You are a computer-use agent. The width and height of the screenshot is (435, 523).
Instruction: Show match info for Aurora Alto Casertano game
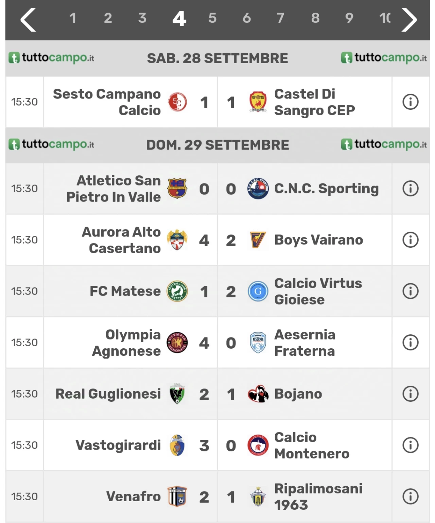[410, 240]
